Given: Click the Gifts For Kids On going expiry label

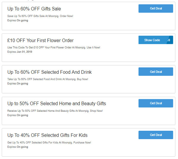Looking at the screenshot, I should click(22, 147).
